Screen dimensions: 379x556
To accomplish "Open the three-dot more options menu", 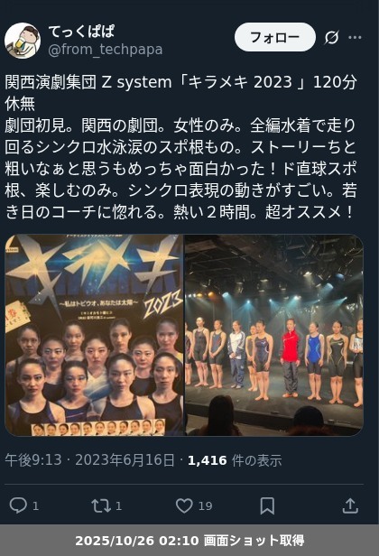I will pos(355,37).
